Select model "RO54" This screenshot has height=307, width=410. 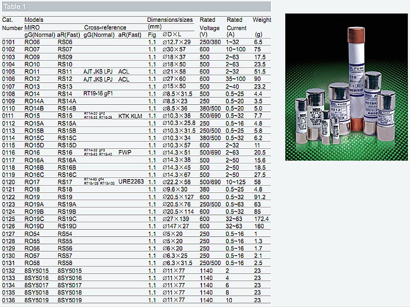[x=32, y=234]
